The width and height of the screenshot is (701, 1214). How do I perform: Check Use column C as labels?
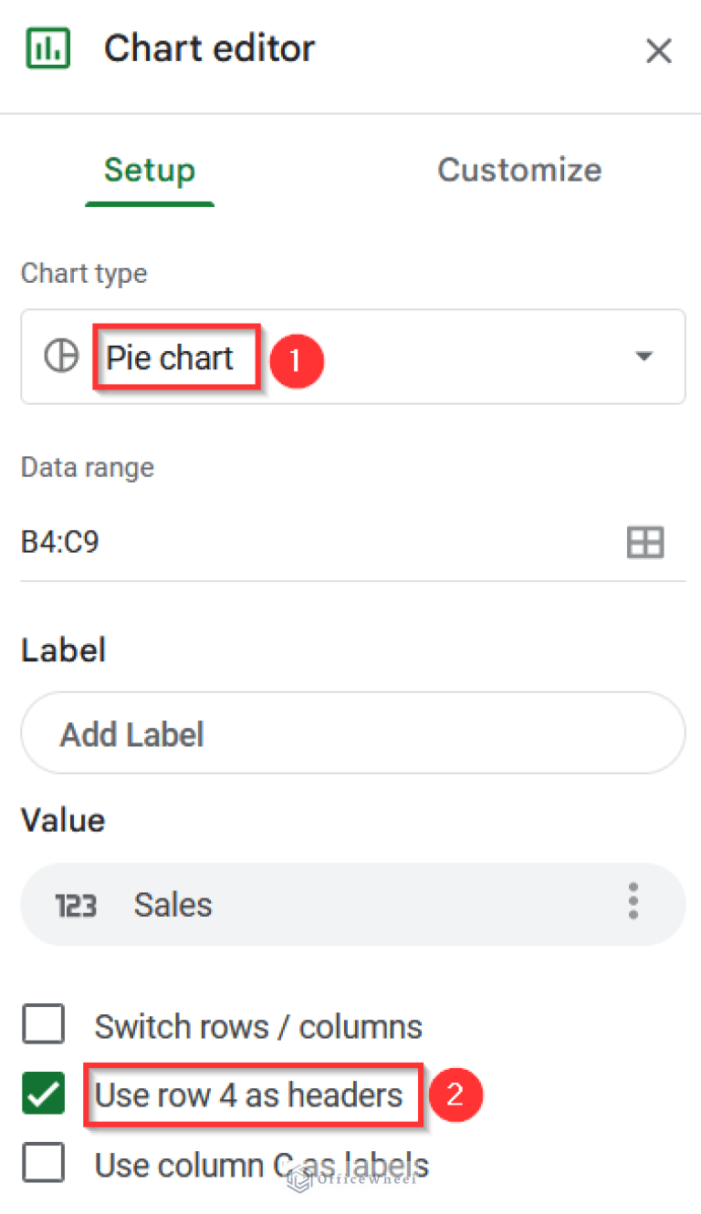pos(41,1162)
